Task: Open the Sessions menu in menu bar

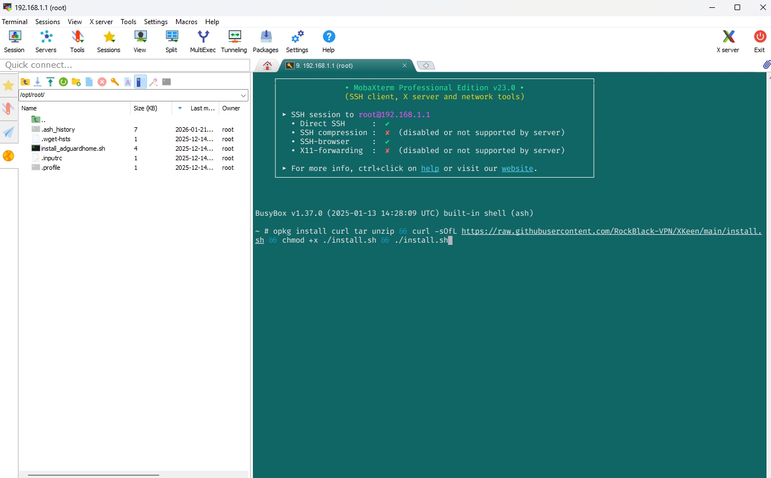Action: pos(48,22)
